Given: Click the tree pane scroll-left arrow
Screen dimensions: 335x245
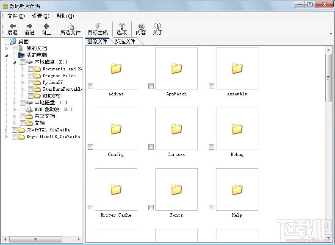Looking at the screenshot, I should 5,239.
